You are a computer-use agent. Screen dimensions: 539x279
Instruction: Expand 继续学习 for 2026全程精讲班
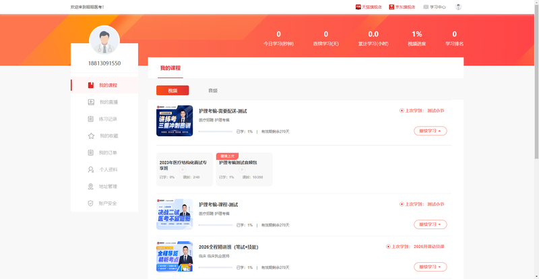click(x=431, y=267)
